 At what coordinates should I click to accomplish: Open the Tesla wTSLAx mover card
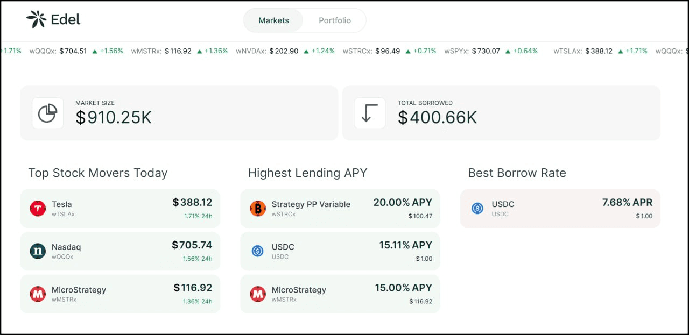point(120,209)
